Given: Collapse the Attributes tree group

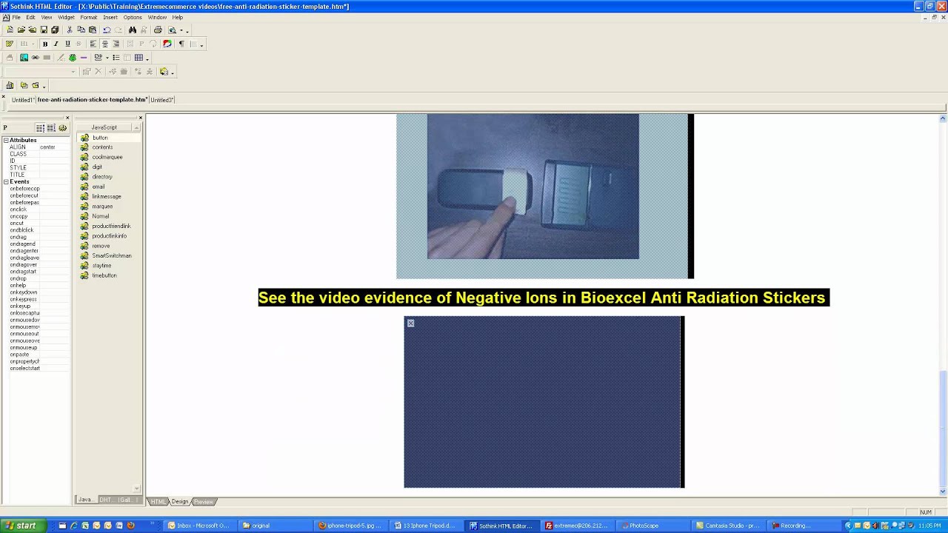Looking at the screenshot, I should point(6,140).
